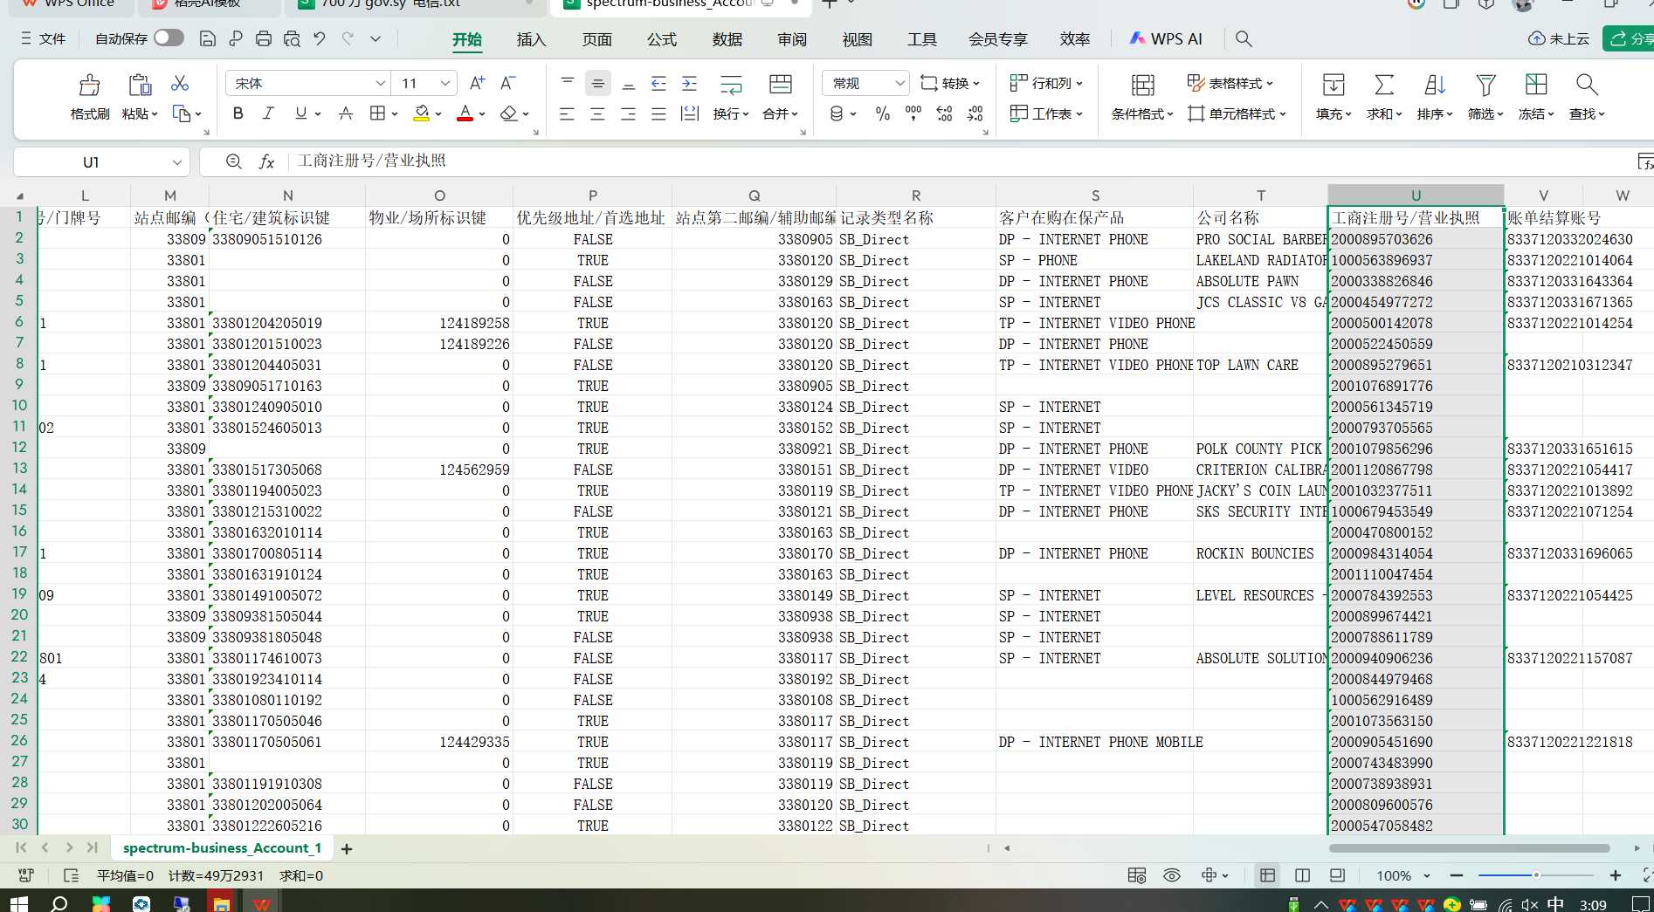Click the Filter (筛选) funnel icon

(x=1485, y=86)
